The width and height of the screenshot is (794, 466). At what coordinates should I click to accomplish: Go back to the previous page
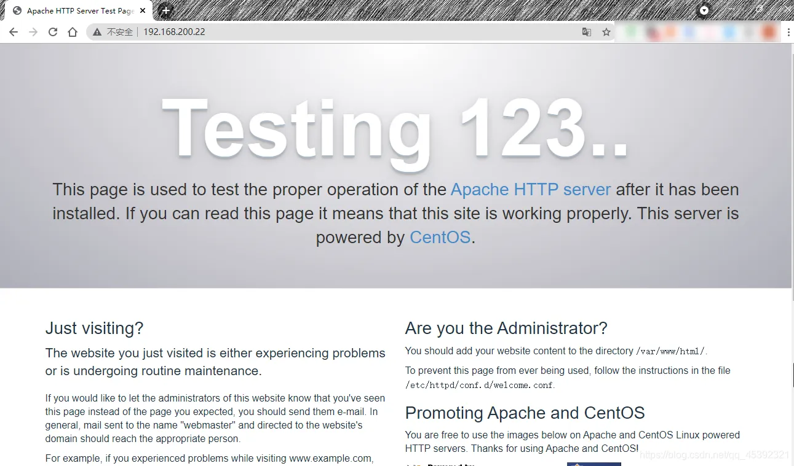pyautogui.click(x=14, y=32)
